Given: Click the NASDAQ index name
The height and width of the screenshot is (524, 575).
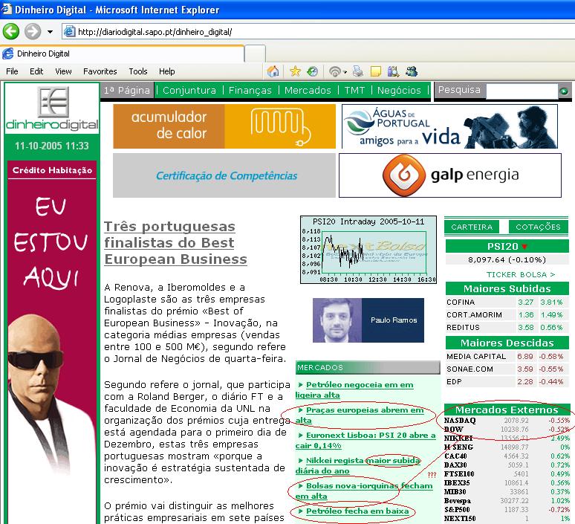Looking at the screenshot, I should click(x=460, y=421).
